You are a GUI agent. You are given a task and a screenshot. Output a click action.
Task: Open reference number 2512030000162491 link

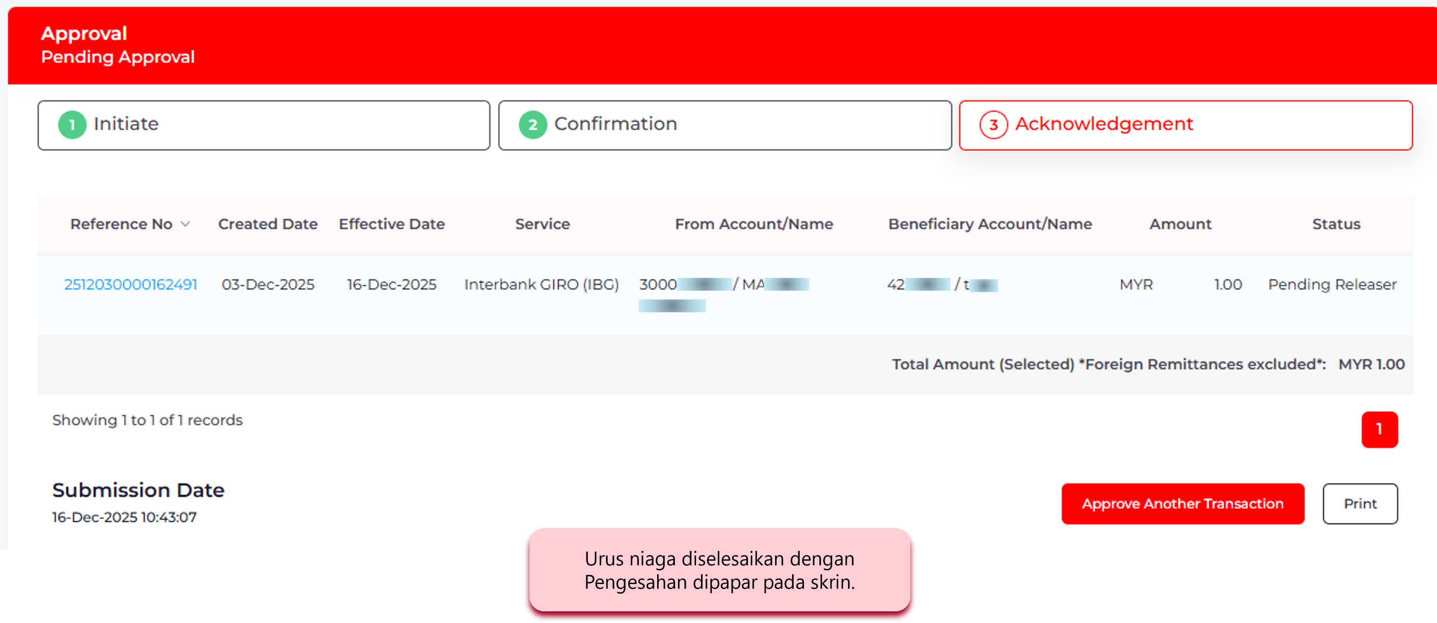[x=131, y=284]
